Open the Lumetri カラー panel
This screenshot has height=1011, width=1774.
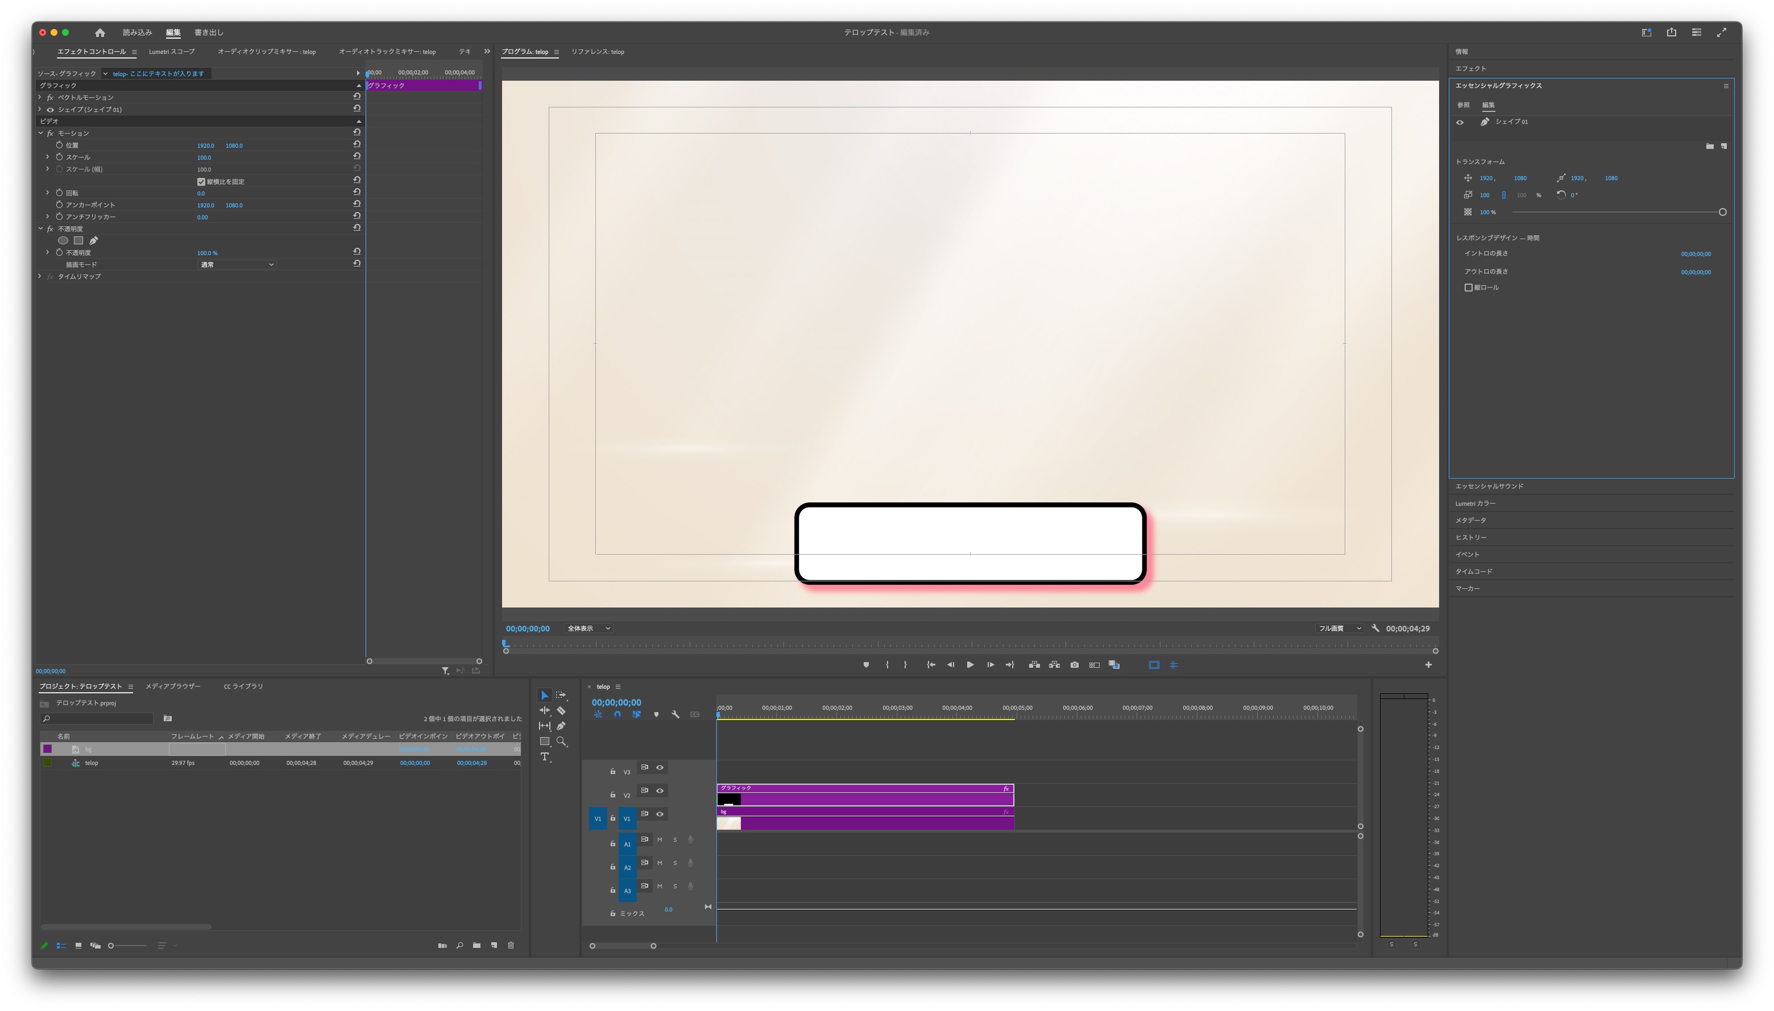point(1475,504)
